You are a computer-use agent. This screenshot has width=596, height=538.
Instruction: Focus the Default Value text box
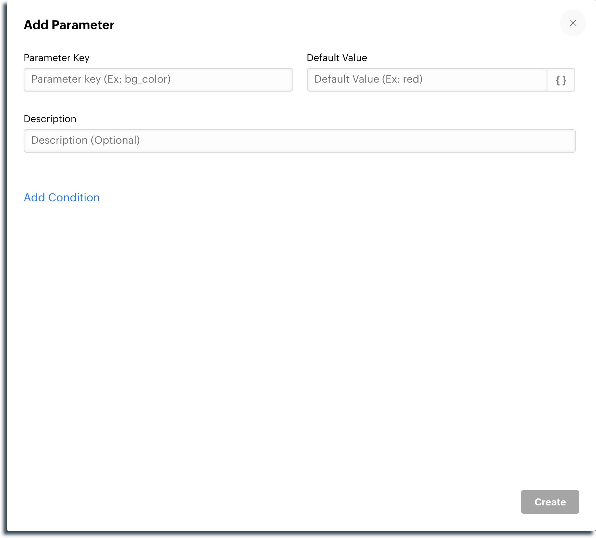(x=427, y=80)
